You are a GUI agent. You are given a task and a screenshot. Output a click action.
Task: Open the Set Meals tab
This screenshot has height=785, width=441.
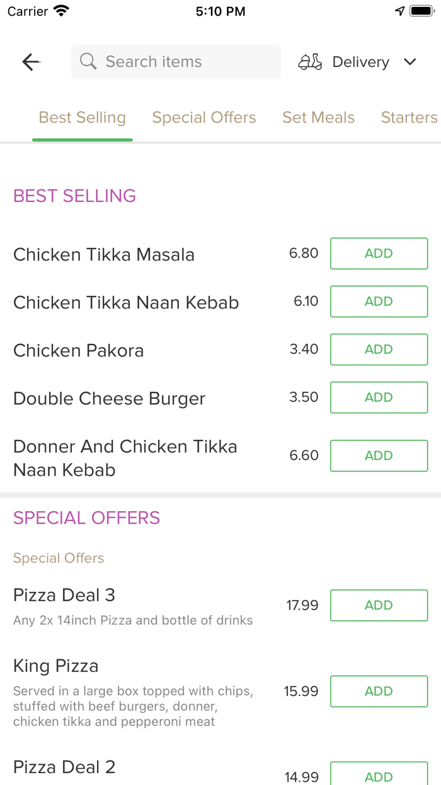click(x=318, y=117)
